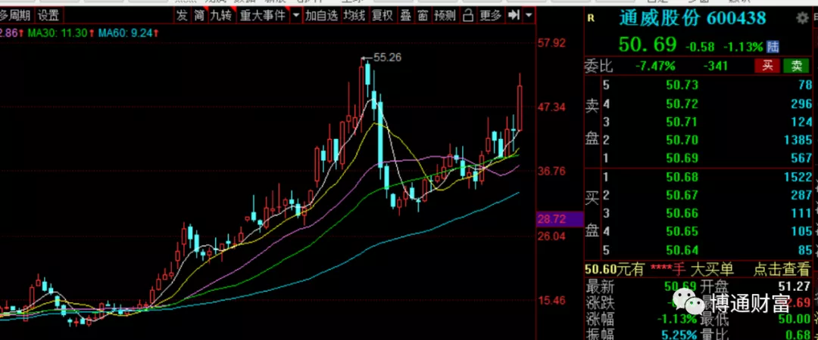The height and width of the screenshot is (340, 818).
Task: Select sell level 4 price 50.72
Action: (x=682, y=104)
